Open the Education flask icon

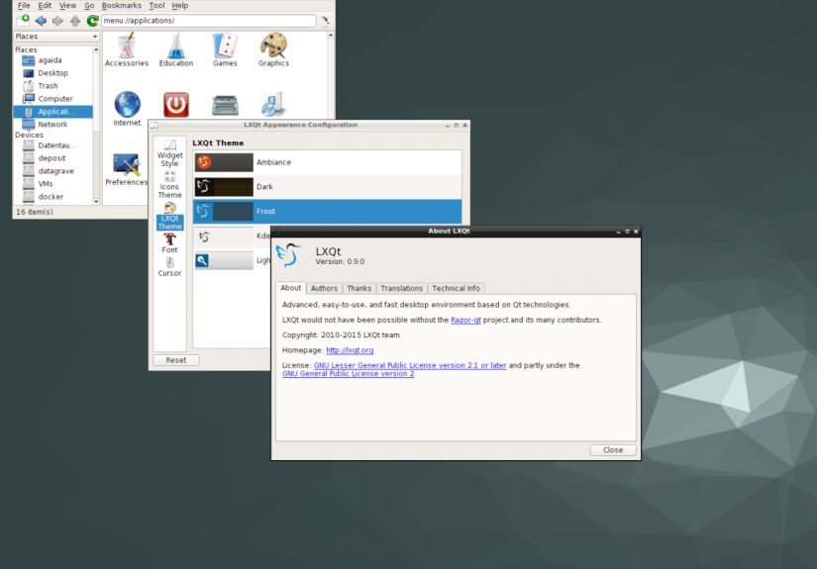(176, 50)
